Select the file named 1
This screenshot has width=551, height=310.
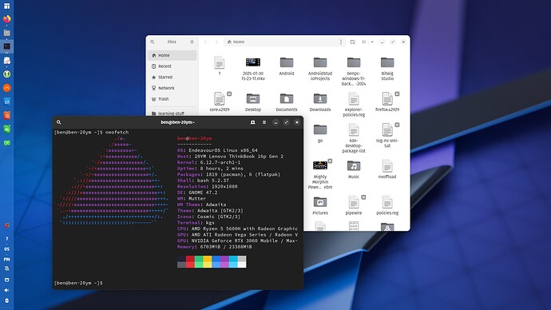click(x=220, y=66)
